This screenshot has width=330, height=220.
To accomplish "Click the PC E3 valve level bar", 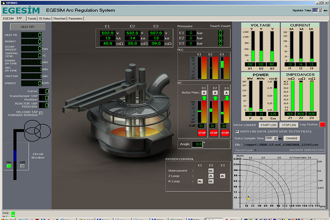I will click(222, 112).
